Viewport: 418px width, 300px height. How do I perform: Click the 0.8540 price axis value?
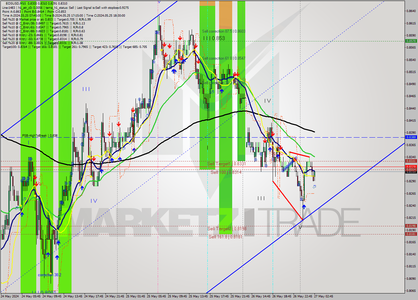coord(411,60)
